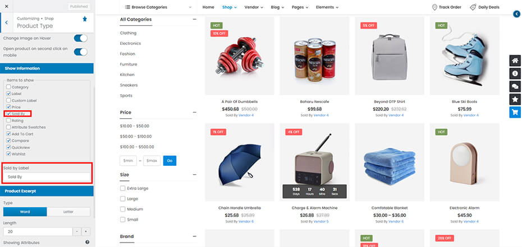The height and width of the screenshot is (247, 522).
Task: Click the blue Go price button
Action: pyautogui.click(x=170, y=161)
